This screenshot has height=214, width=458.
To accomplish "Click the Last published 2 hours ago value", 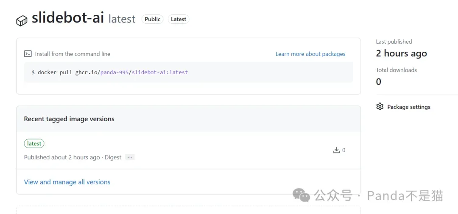I will tap(401, 53).
